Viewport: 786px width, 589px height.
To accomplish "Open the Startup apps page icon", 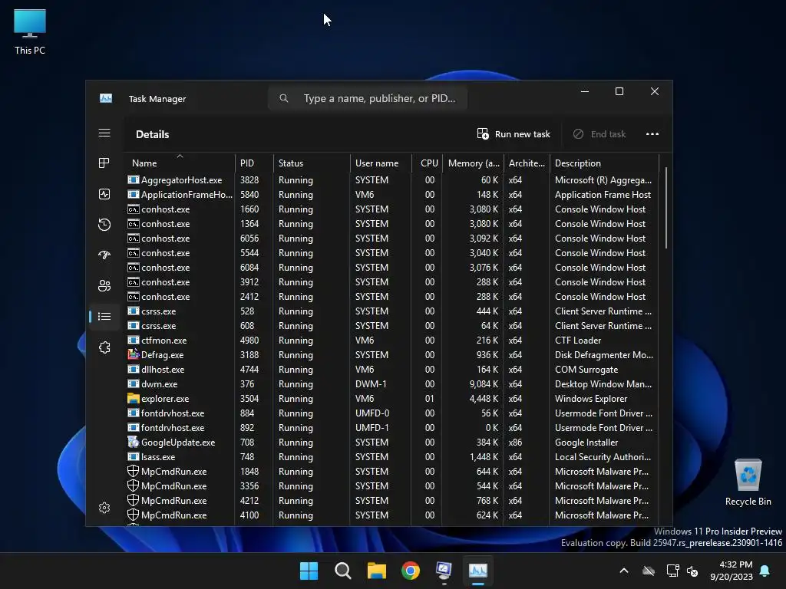I will [x=104, y=255].
